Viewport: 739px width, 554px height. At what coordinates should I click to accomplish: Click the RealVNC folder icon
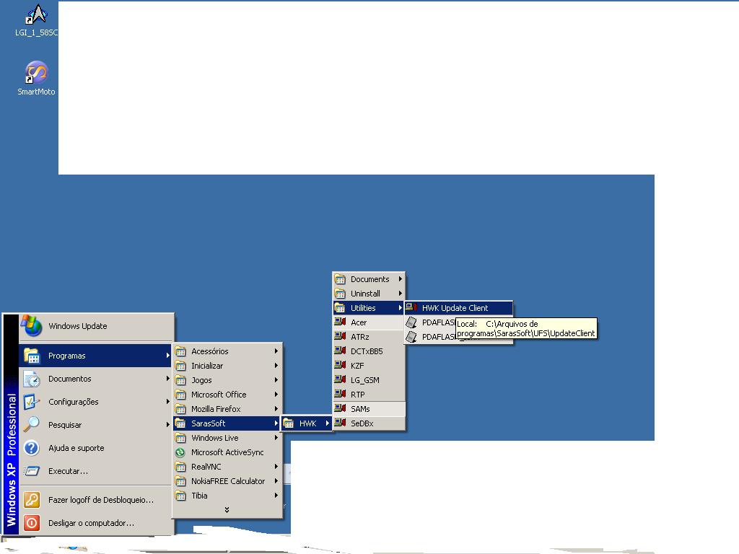180,467
